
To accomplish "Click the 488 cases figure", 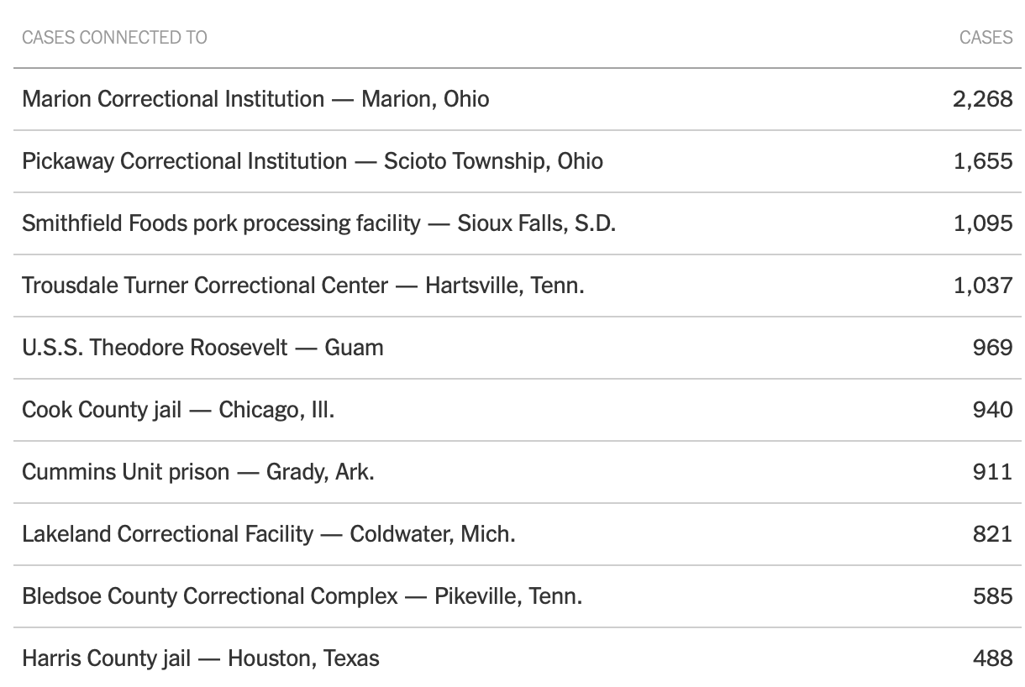I will coord(992,658).
